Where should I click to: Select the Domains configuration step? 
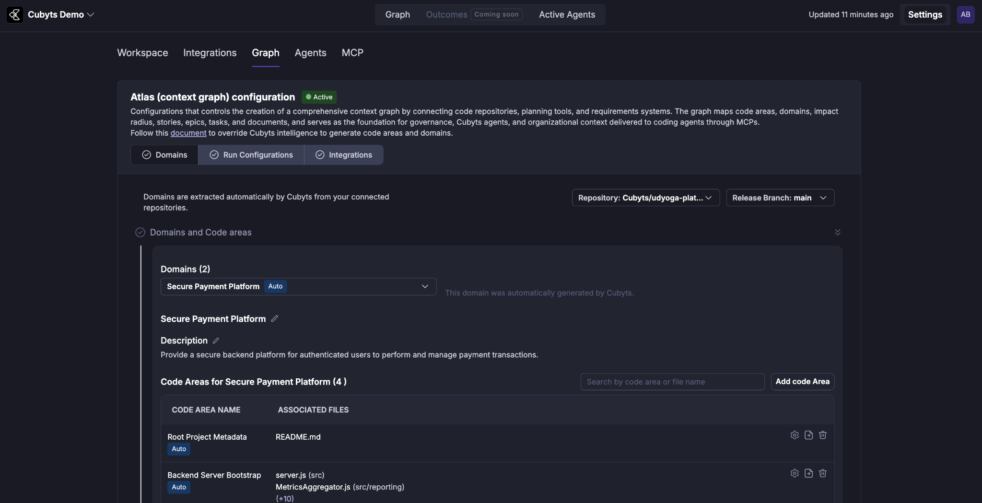tap(164, 155)
